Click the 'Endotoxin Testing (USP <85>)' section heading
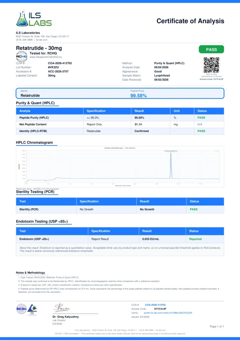This screenshot has height=340, width=240. click(42, 221)
